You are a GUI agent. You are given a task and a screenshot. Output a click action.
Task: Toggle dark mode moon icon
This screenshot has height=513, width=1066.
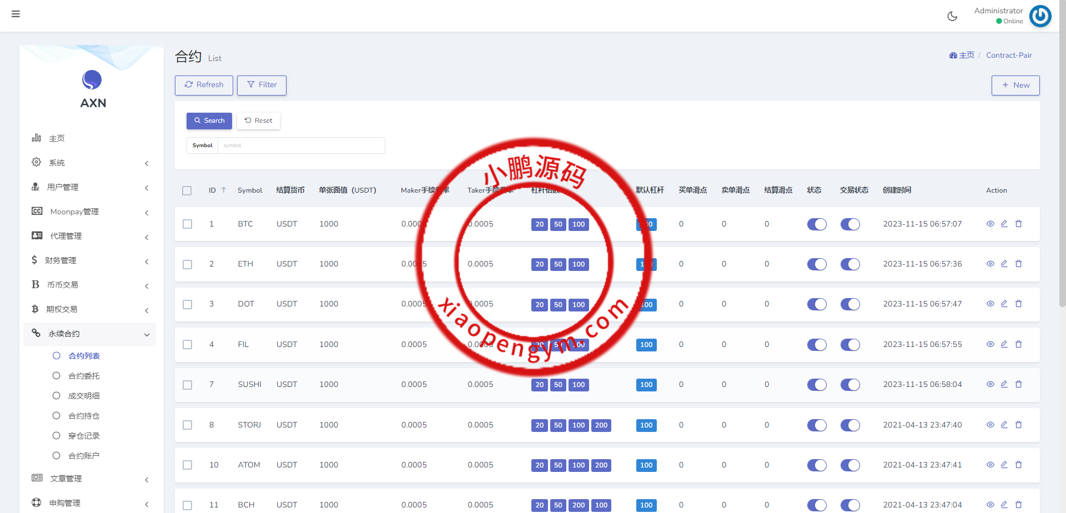(x=952, y=16)
